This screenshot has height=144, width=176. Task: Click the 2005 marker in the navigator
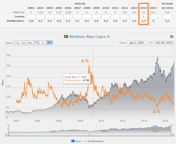[53, 131]
